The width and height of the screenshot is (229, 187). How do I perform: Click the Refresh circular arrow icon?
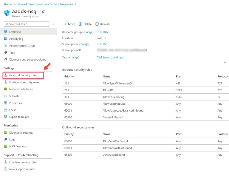point(97,24)
